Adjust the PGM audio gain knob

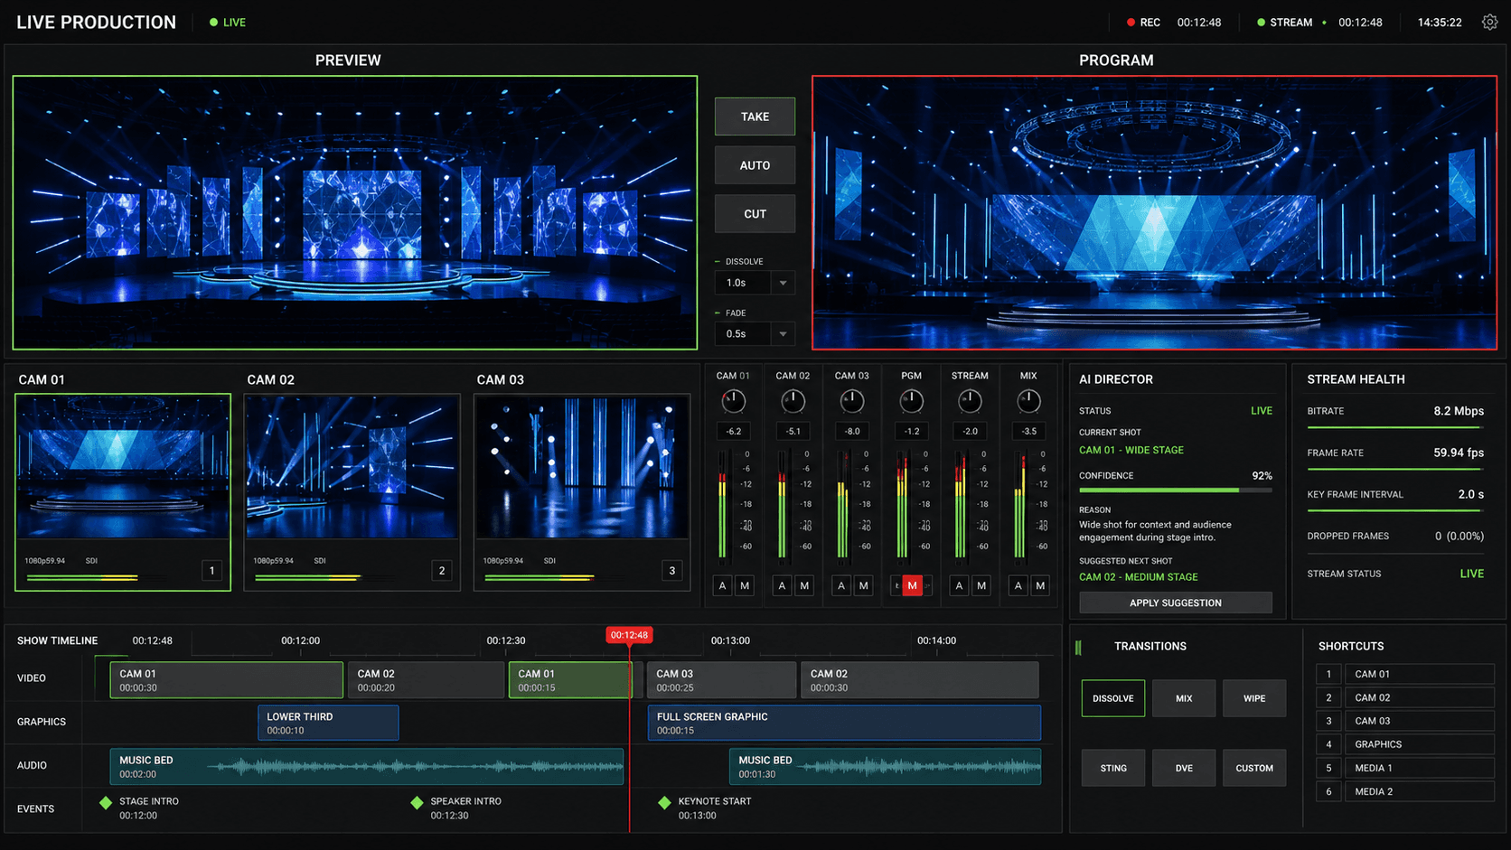pos(911,400)
